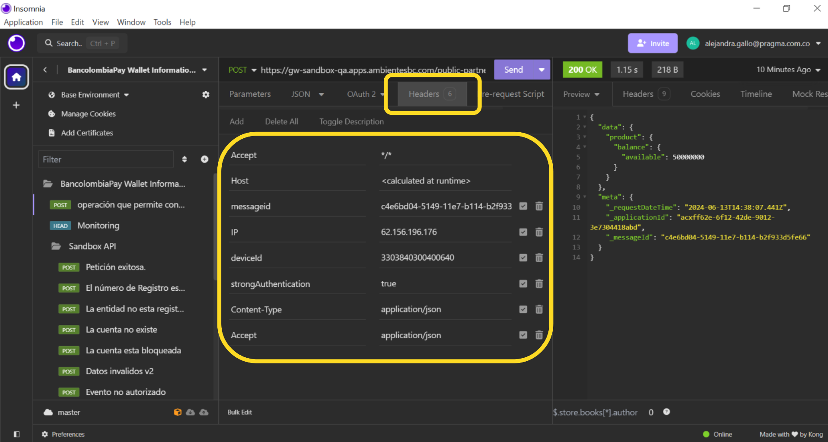Click the request URL field
The image size is (828, 442).
pos(373,70)
